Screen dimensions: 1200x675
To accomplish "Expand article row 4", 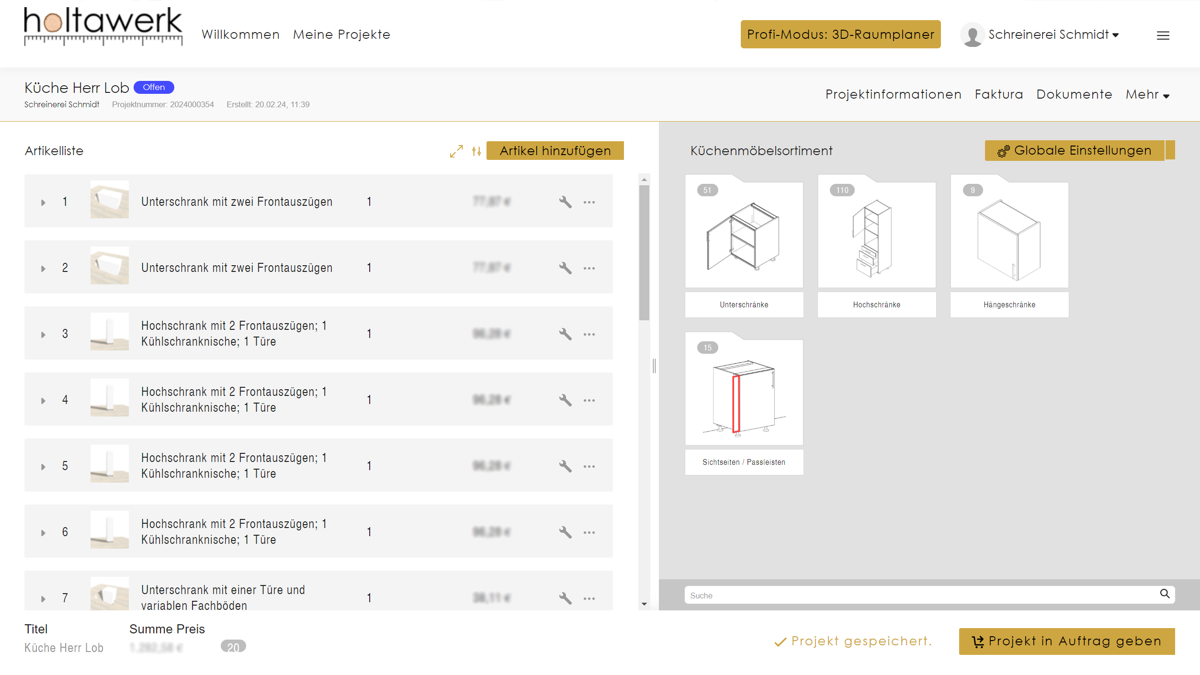I will coord(43,401).
